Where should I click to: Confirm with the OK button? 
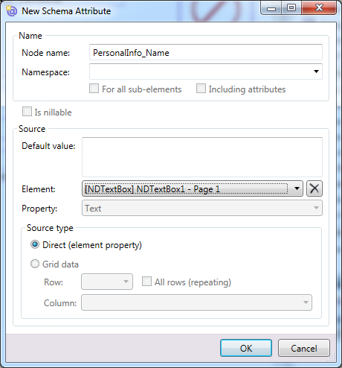pos(246,348)
